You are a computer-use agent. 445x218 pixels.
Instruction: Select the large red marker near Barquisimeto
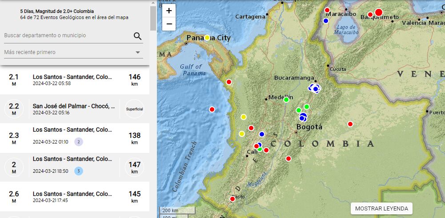[x=378, y=12]
